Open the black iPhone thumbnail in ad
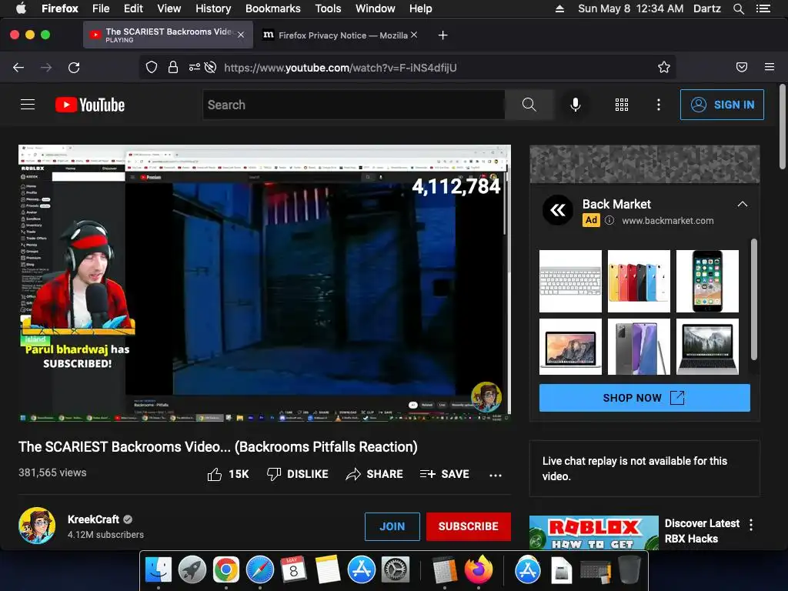The height and width of the screenshot is (591, 788). [x=707, y=281]
